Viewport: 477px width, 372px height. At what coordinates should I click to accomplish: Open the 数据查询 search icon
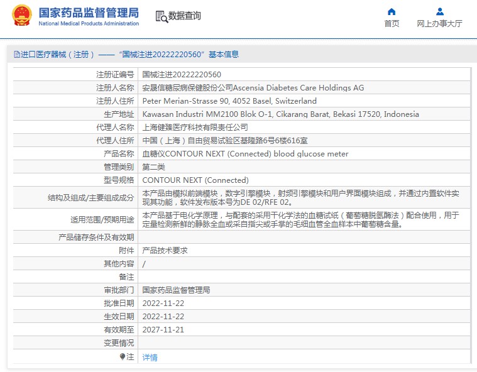162,16
